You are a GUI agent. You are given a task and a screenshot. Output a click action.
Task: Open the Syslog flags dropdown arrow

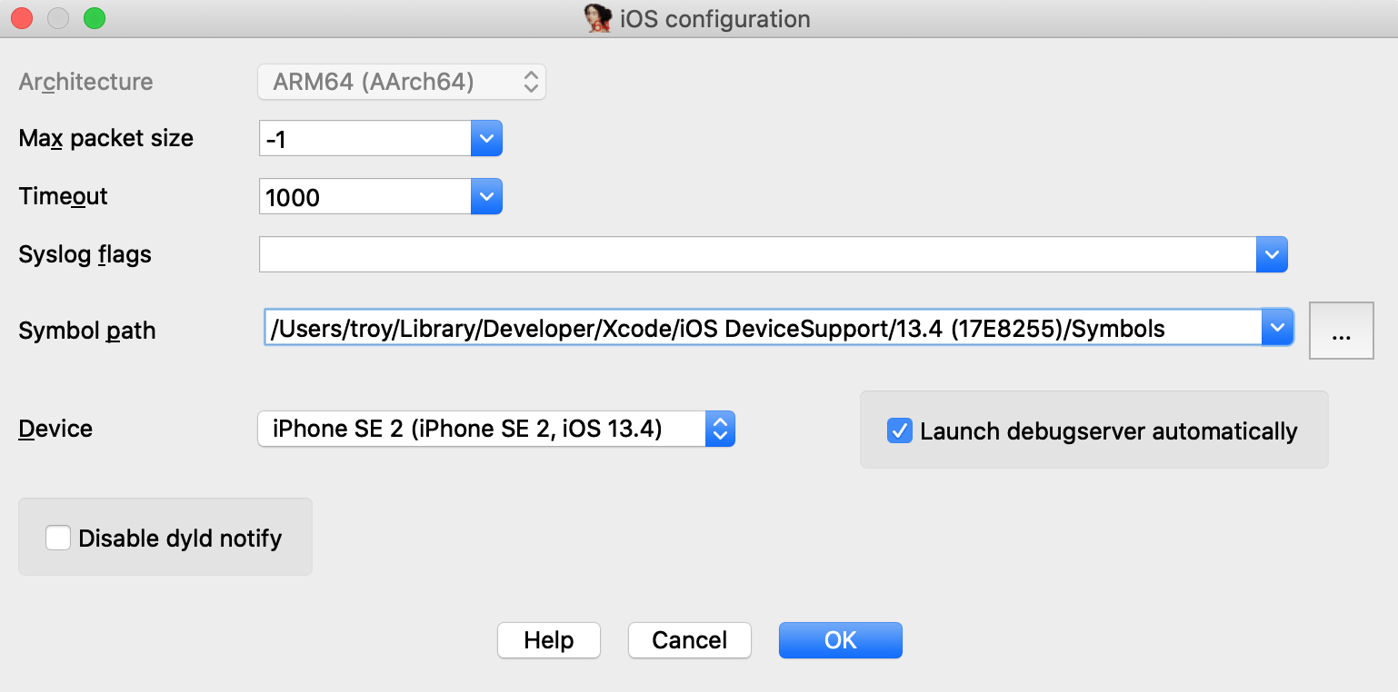(1272, 255)
